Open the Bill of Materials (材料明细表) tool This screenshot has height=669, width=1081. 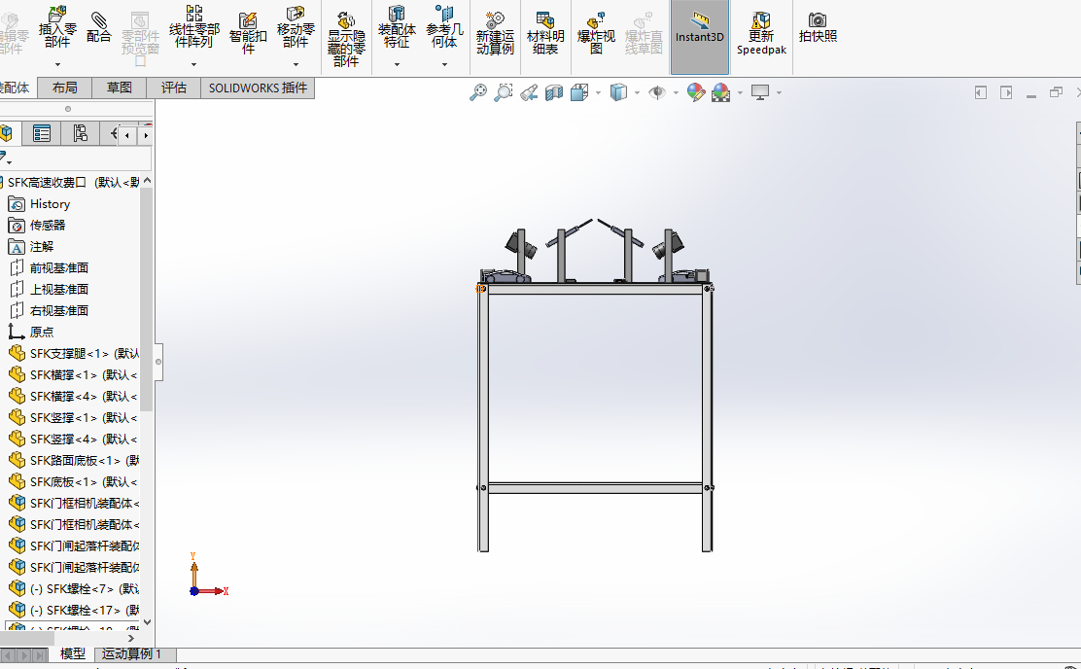545,34
